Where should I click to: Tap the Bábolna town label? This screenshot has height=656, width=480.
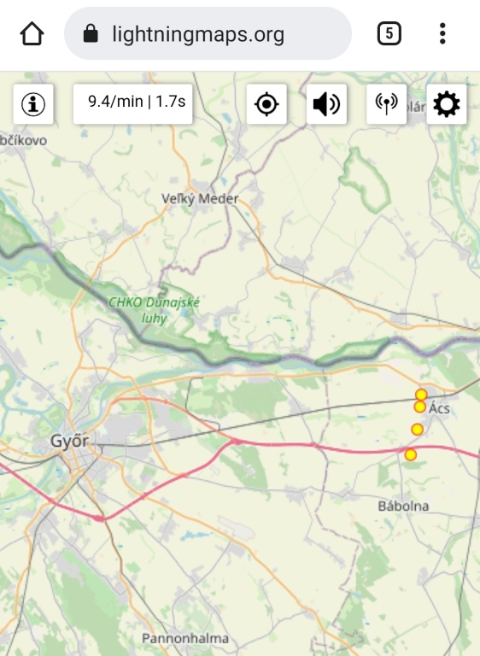click(x=403, y=507)
